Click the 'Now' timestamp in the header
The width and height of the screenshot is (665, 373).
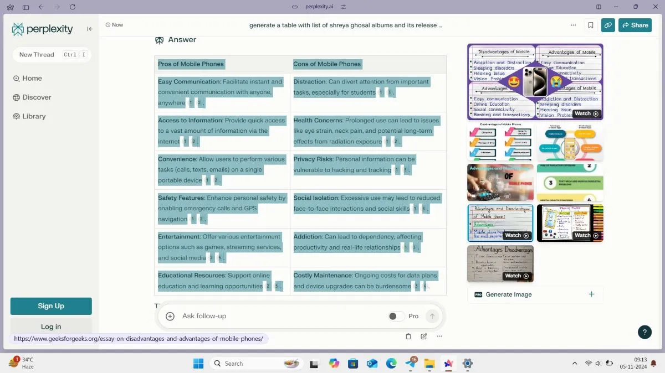114,25
